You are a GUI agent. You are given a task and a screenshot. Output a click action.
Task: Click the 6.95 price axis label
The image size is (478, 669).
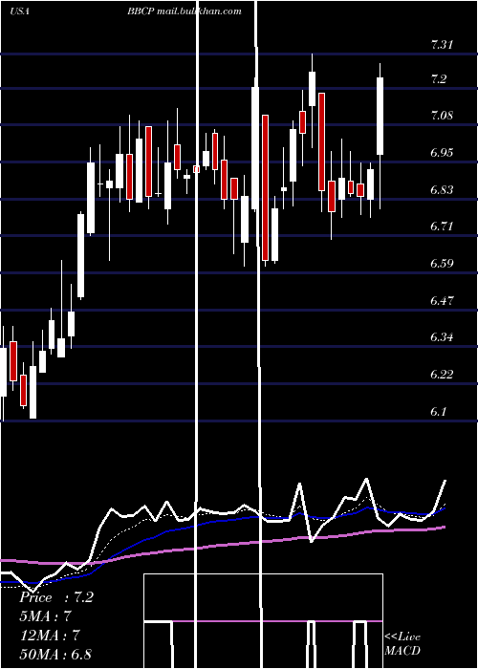click(x=442, y=153)
